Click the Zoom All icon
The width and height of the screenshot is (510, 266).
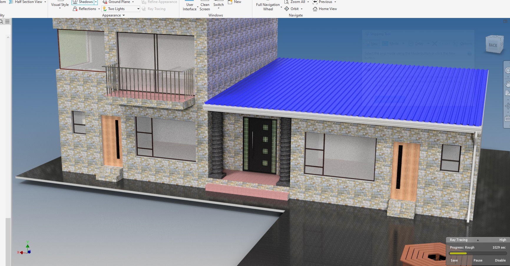coord(287,2)
